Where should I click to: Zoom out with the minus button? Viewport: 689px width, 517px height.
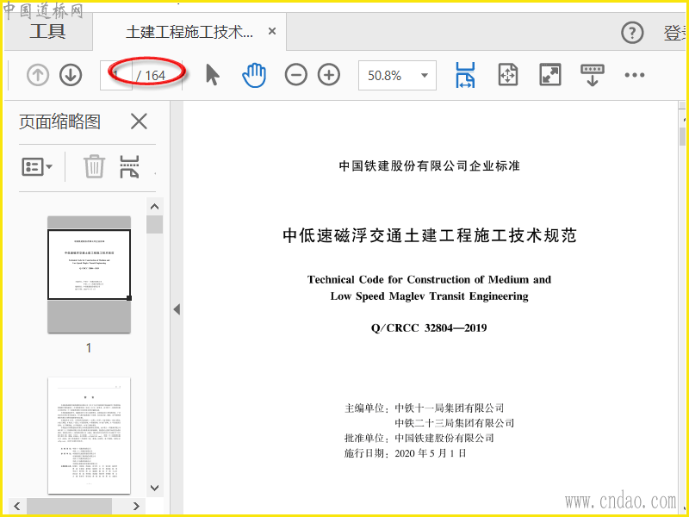pyautogui.click(x=295, y=75)
